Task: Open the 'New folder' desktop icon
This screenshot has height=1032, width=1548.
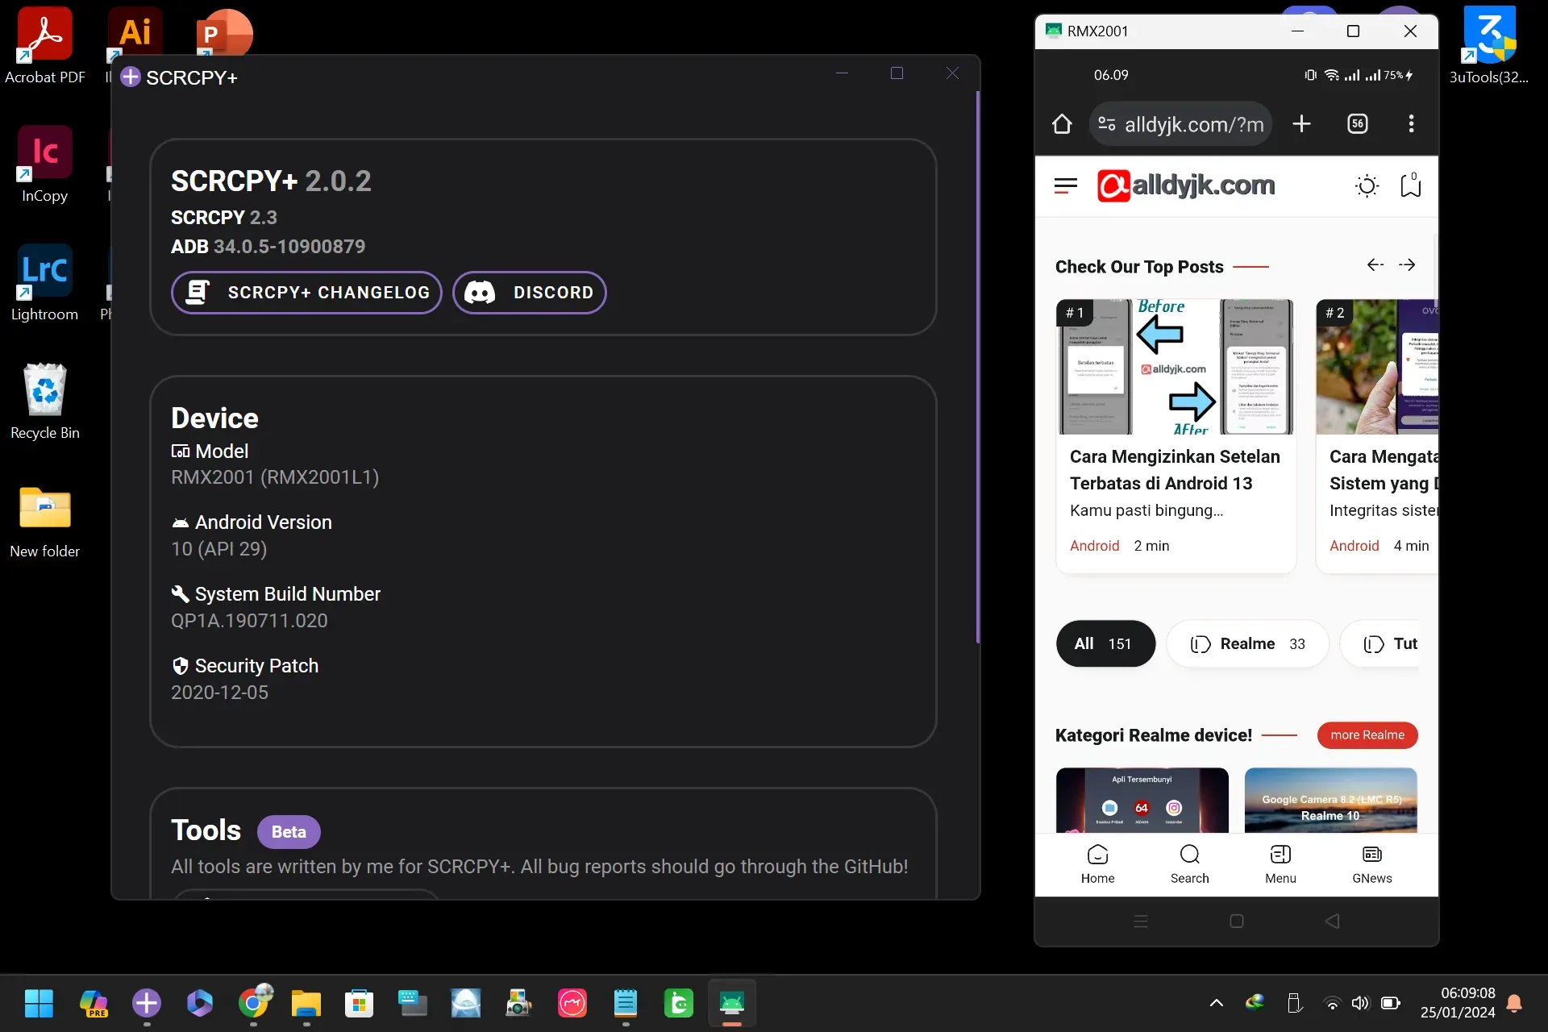Action: coord(45,520)
